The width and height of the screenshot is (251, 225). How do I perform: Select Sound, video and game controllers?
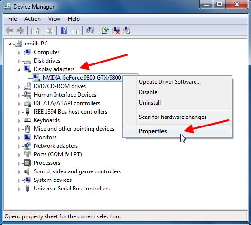click(77, 171)
